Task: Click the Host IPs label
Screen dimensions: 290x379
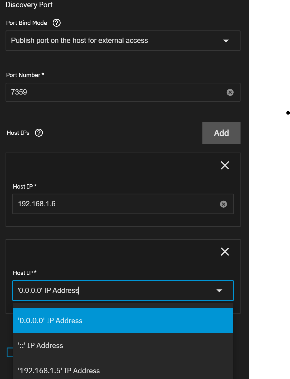Action: (x=18, y=133)
